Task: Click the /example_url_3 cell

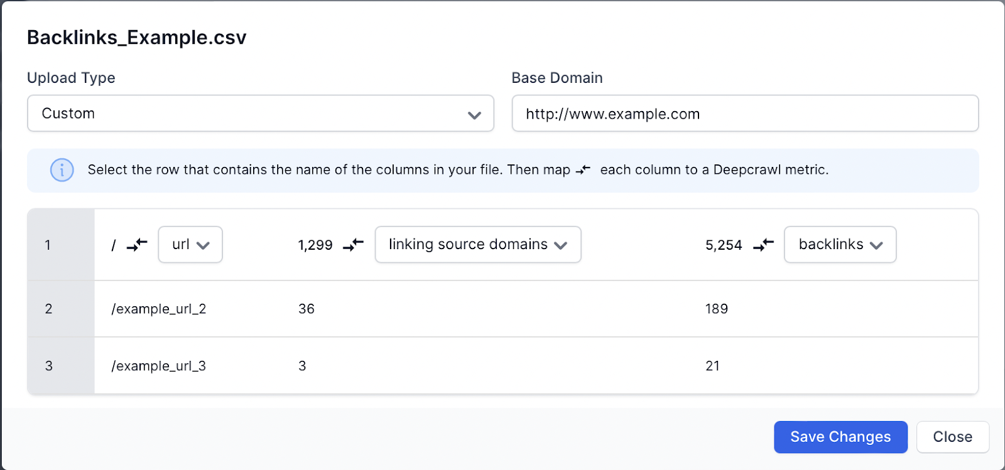Action: pyautogui.click(x=159, y=366)
